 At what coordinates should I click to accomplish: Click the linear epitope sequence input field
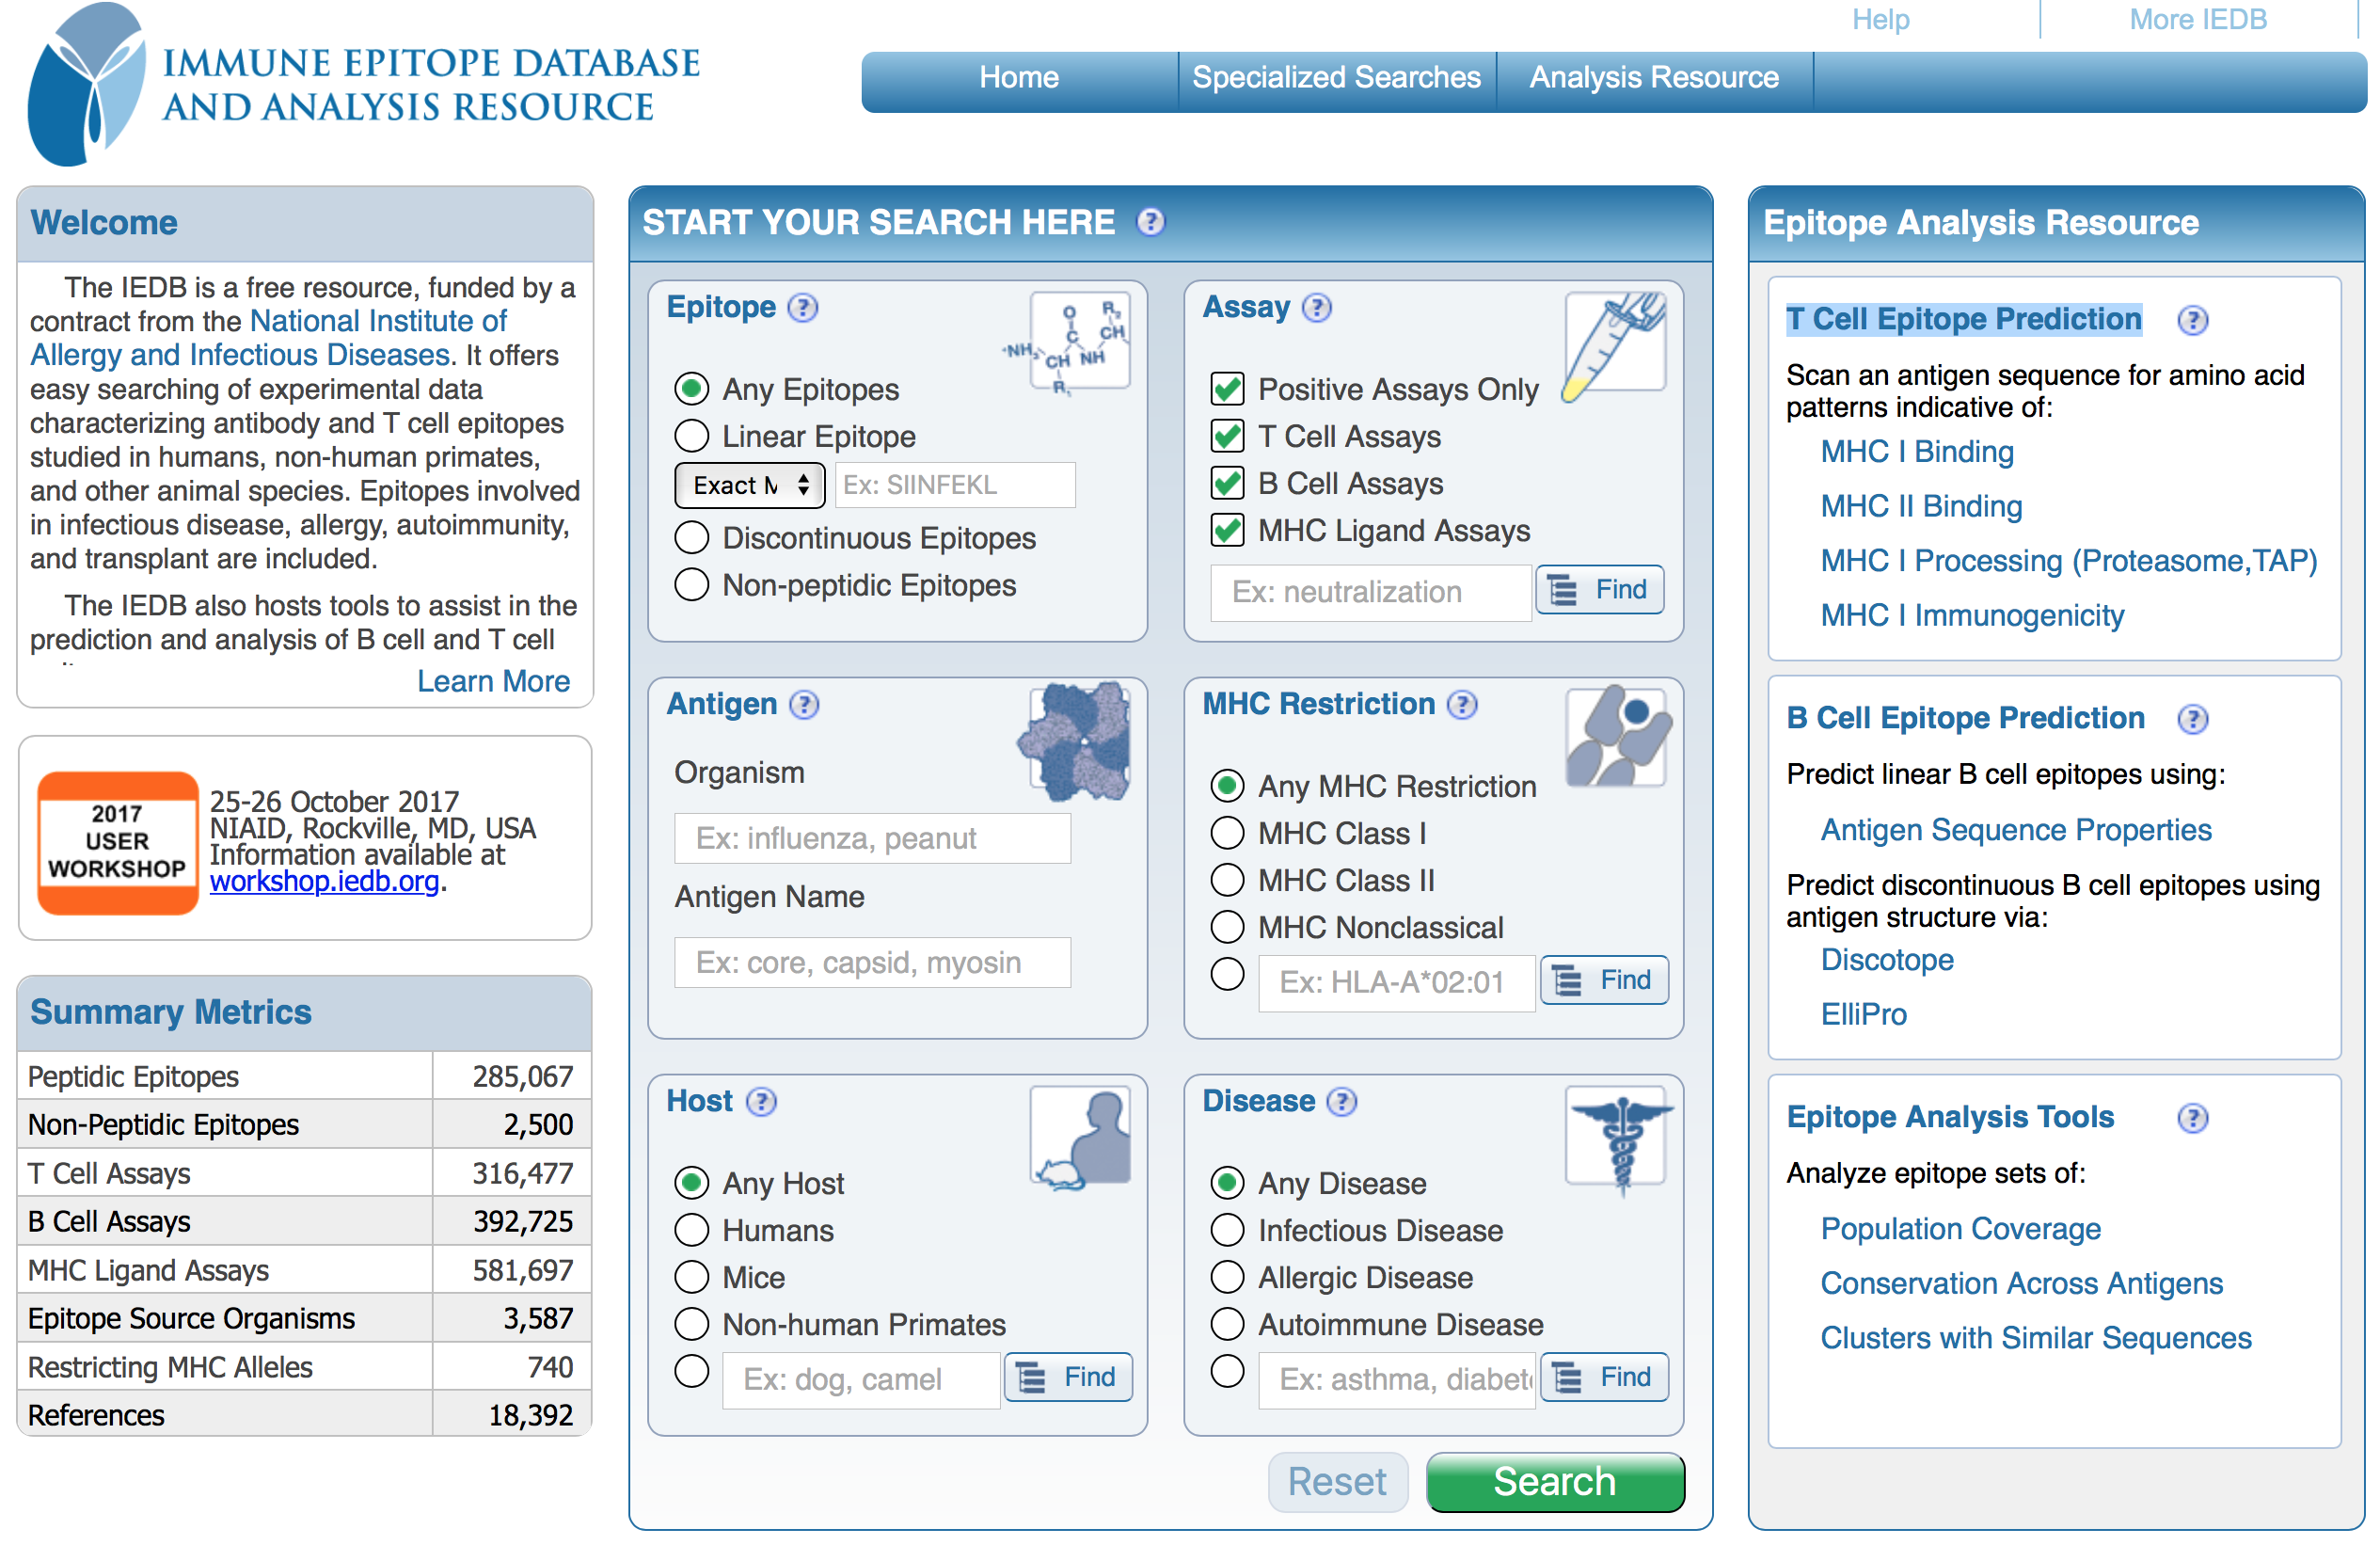tap(955, 485)
